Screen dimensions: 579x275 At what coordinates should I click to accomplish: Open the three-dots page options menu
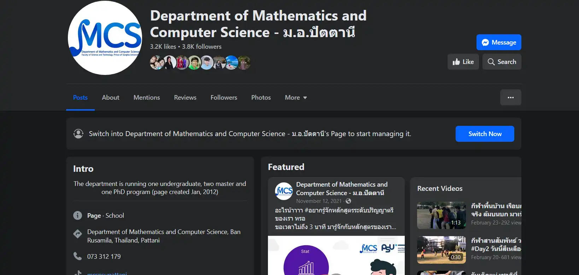[x=510, y=98]
